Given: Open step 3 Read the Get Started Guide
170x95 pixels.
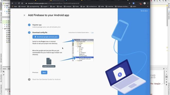Looking at the screenshot, I should (46, 79).
